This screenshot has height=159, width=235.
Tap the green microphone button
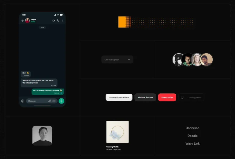62,101
